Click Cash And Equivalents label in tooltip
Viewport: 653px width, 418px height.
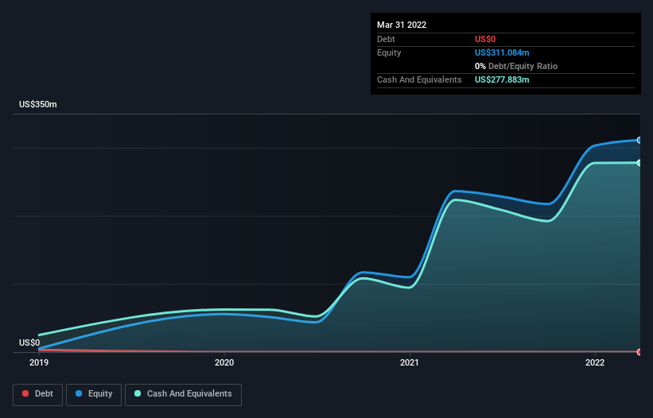(x=419, y=79)
